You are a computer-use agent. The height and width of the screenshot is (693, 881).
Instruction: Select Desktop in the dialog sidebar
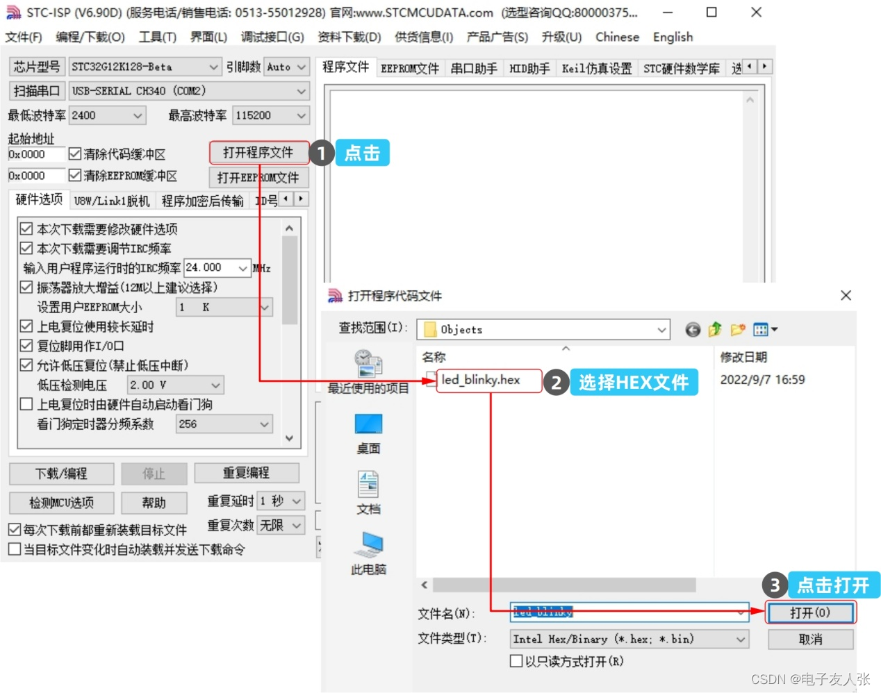click(x=368, y=433)
